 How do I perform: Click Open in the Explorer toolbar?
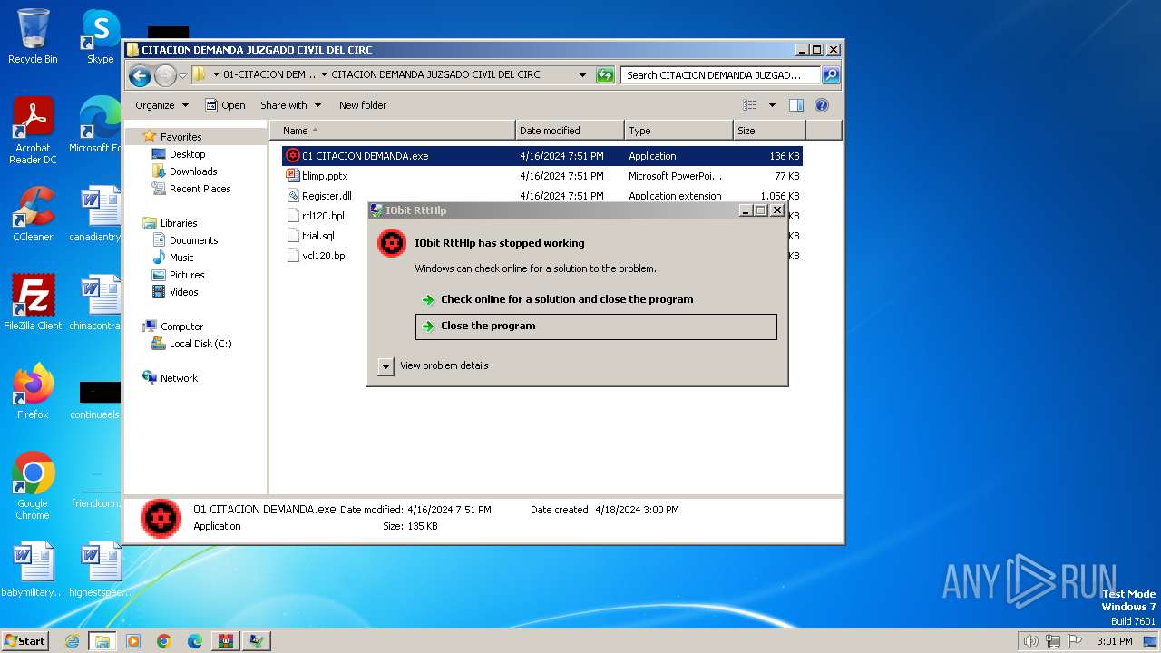tap(225, 105)
